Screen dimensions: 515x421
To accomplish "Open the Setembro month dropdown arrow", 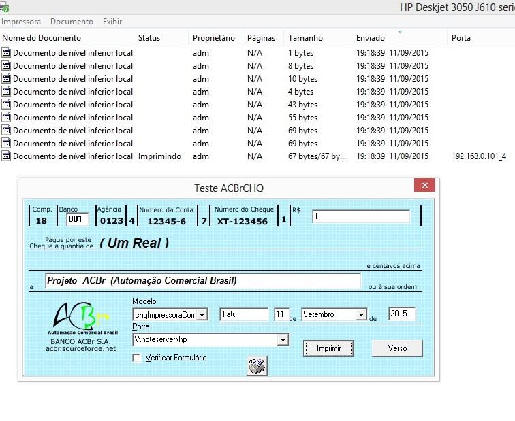I will click(361, 314).
